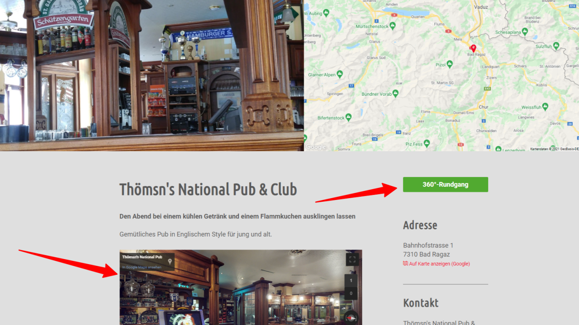Click the red Bad Ragaz map marker
Image resolution: width=579 pixels, height=325 pixels.
click(473, 48)
